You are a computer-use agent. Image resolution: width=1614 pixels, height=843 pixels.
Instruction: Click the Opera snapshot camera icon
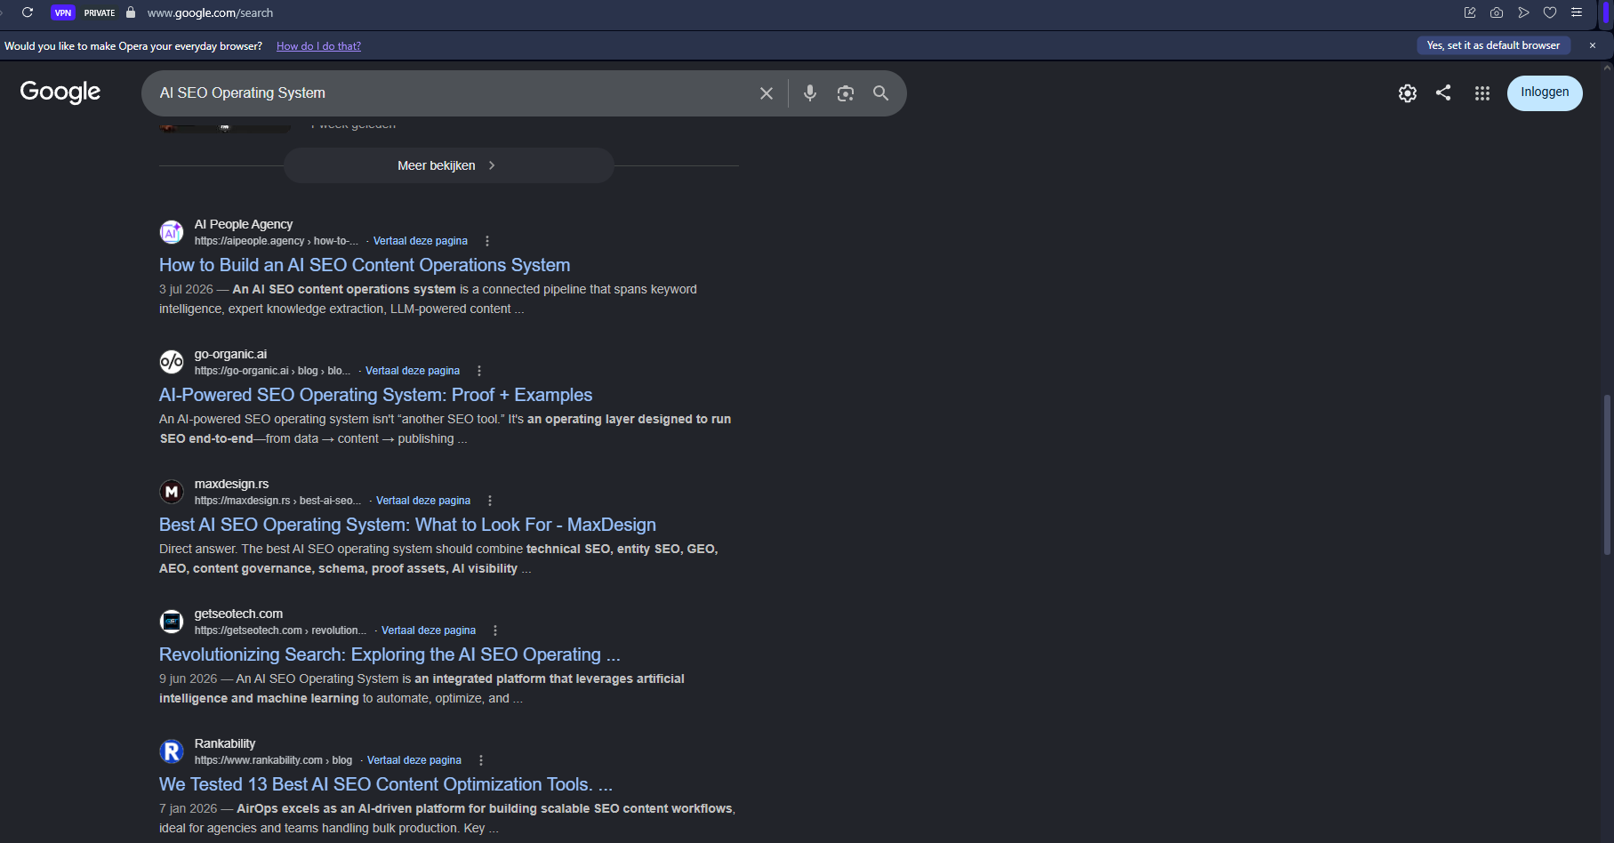[1497, 12]
